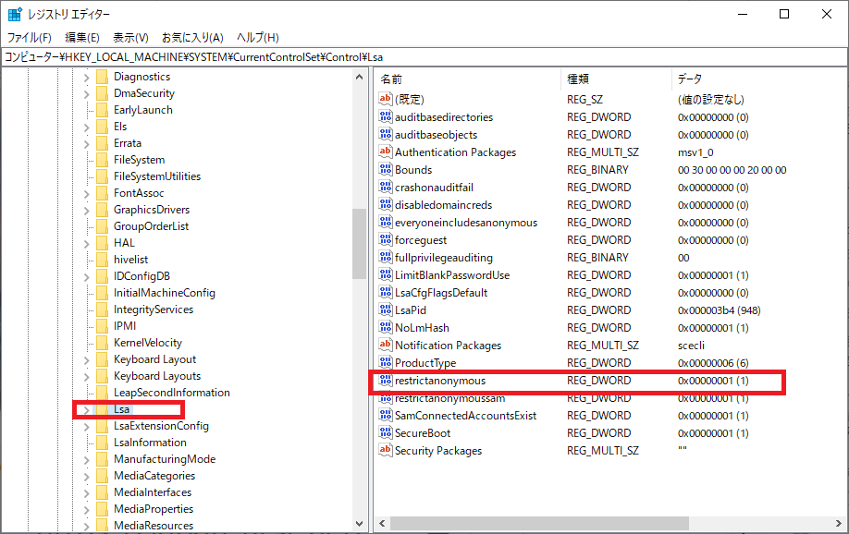The height and width of the screenshot is (534, 849).
Task: Select the ManufacturingMode key
Action: click(x=165, y=459)
